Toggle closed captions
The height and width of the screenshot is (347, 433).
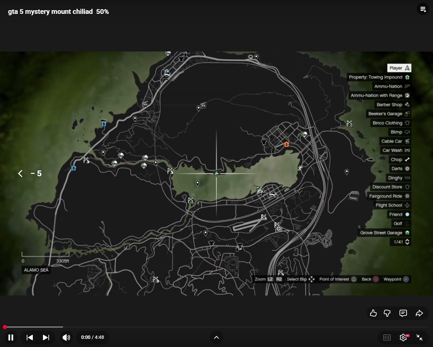387,337
